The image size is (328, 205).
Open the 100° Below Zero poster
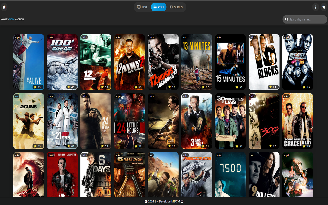62,62
